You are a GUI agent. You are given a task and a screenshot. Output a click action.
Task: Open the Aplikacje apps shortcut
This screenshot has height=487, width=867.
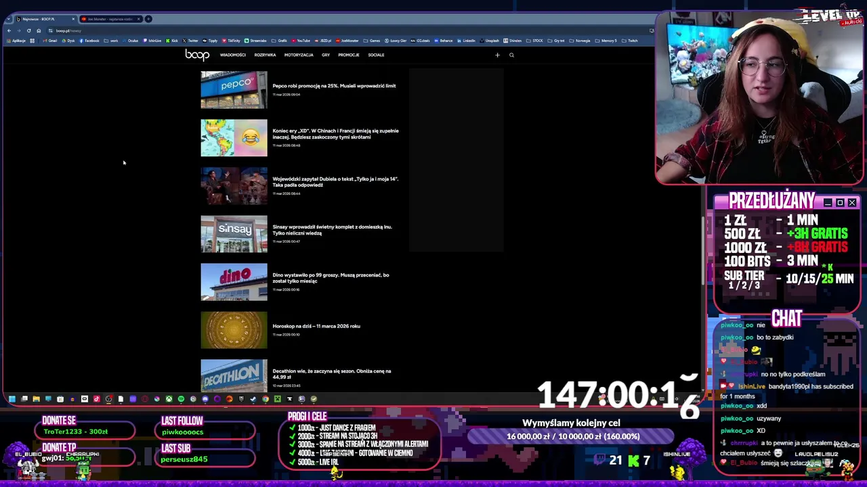18,41
